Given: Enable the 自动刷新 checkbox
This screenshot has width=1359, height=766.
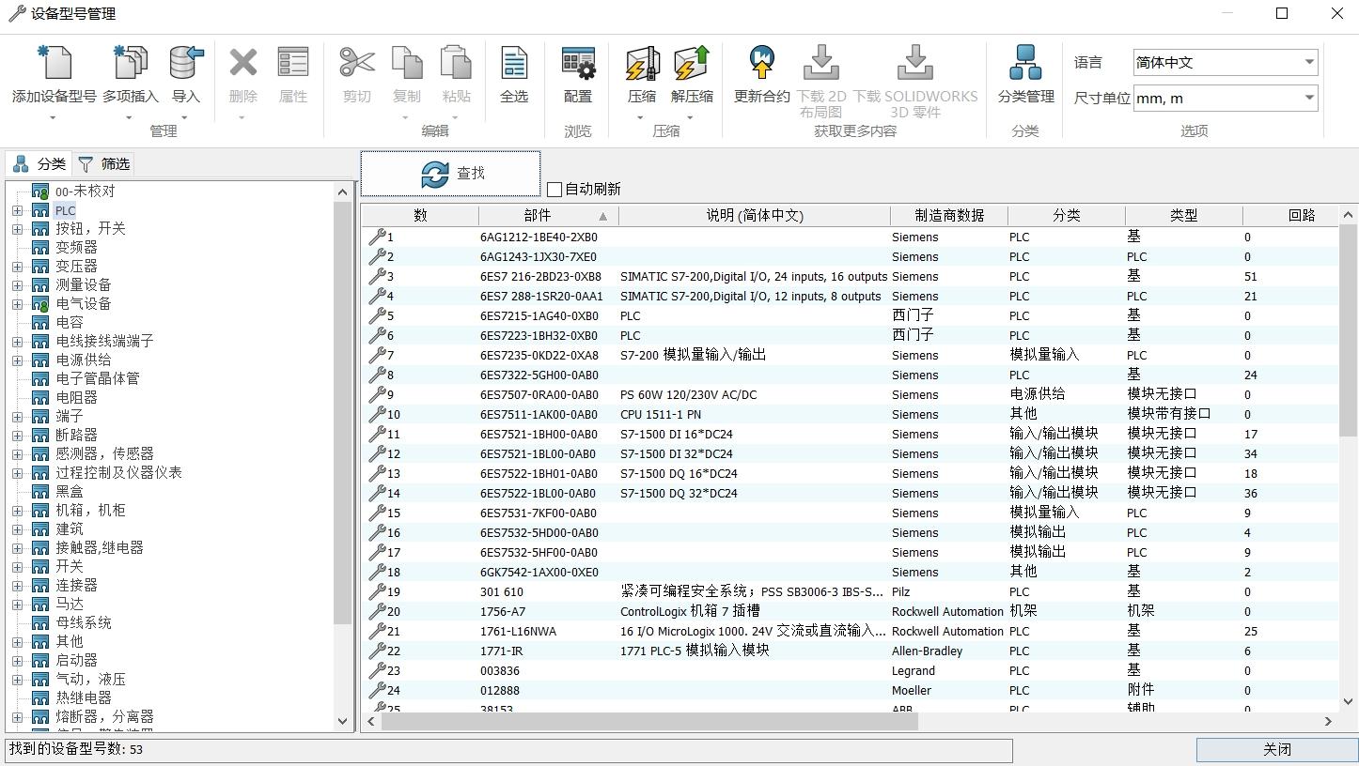Looking at the screenshot, I should [x=555, y=190].
